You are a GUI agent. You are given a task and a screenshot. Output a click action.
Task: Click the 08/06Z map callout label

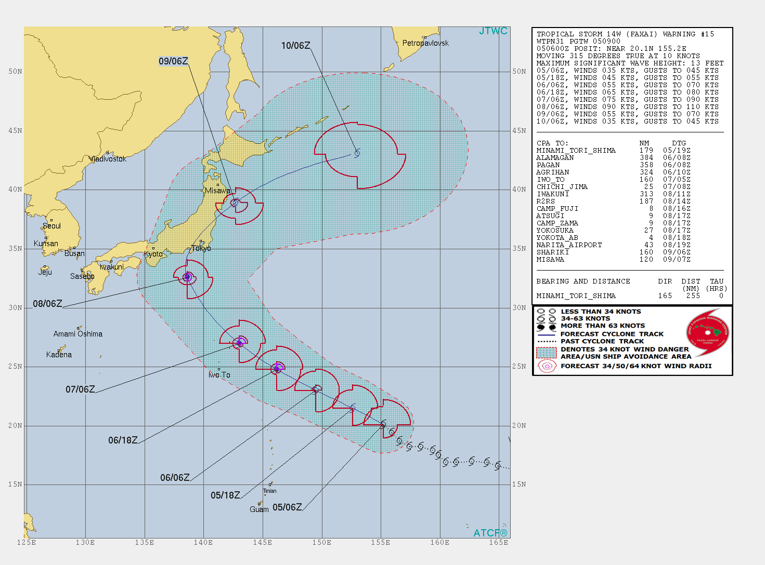[47, 304]
